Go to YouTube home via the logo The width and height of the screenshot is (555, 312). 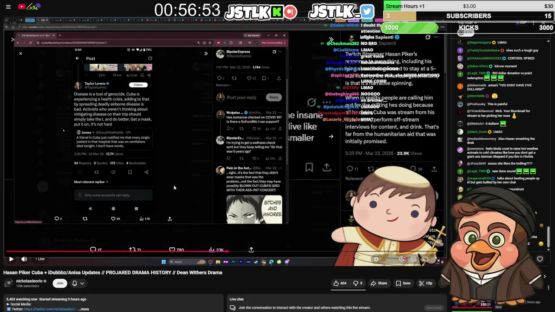(x=29, y=6)
